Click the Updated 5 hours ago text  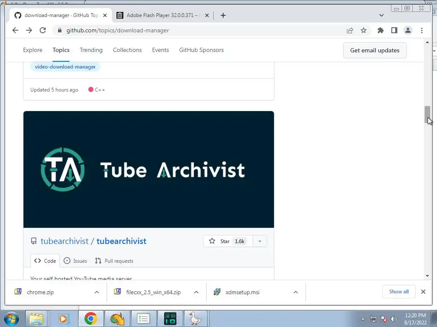[x=54, y=89]
